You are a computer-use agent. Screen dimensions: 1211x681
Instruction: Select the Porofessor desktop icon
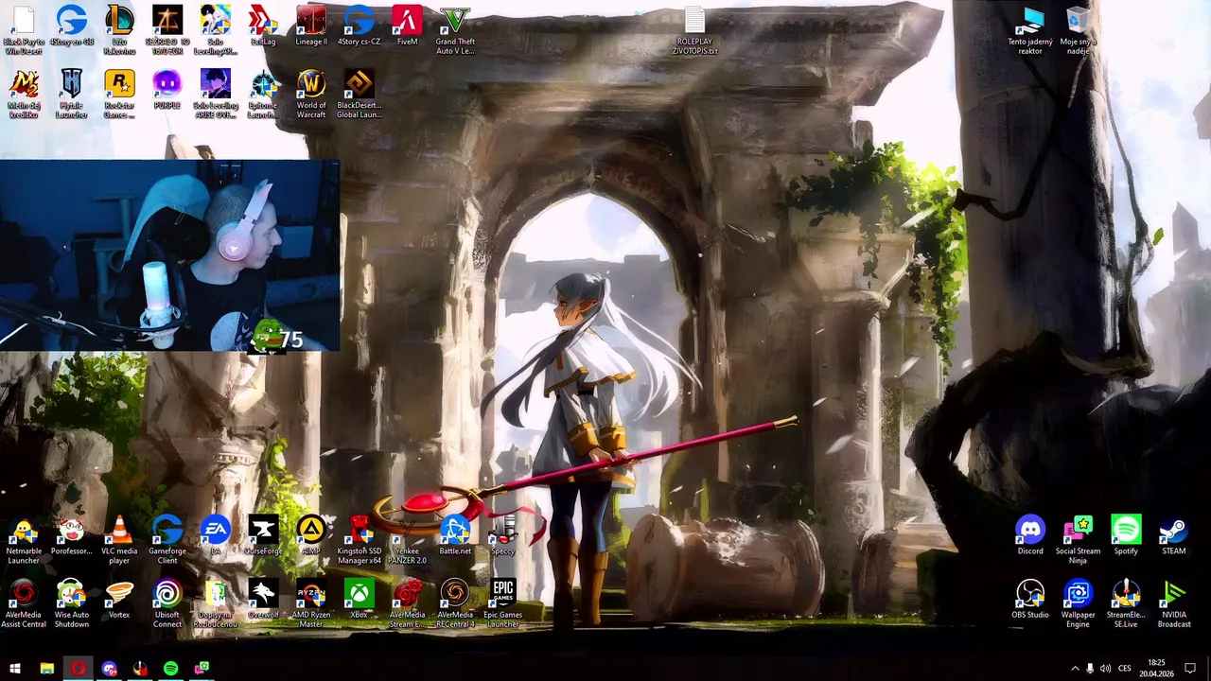click(72, 536)
